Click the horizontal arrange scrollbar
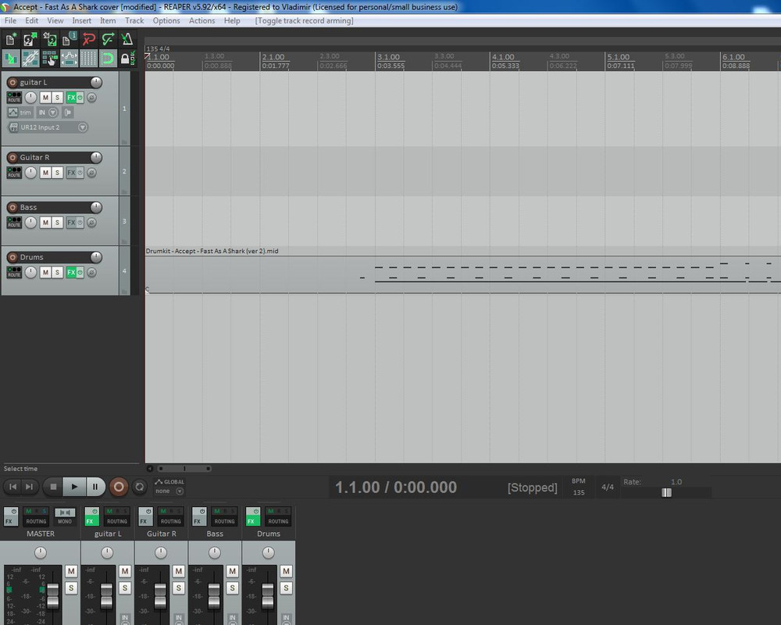 pyautogui.click(x=185, y=469)
